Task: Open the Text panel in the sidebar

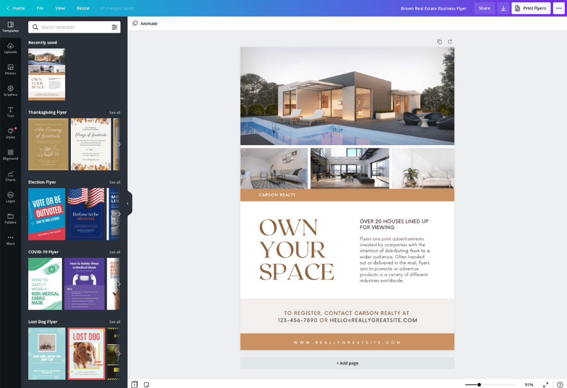Action: [11, 111]
